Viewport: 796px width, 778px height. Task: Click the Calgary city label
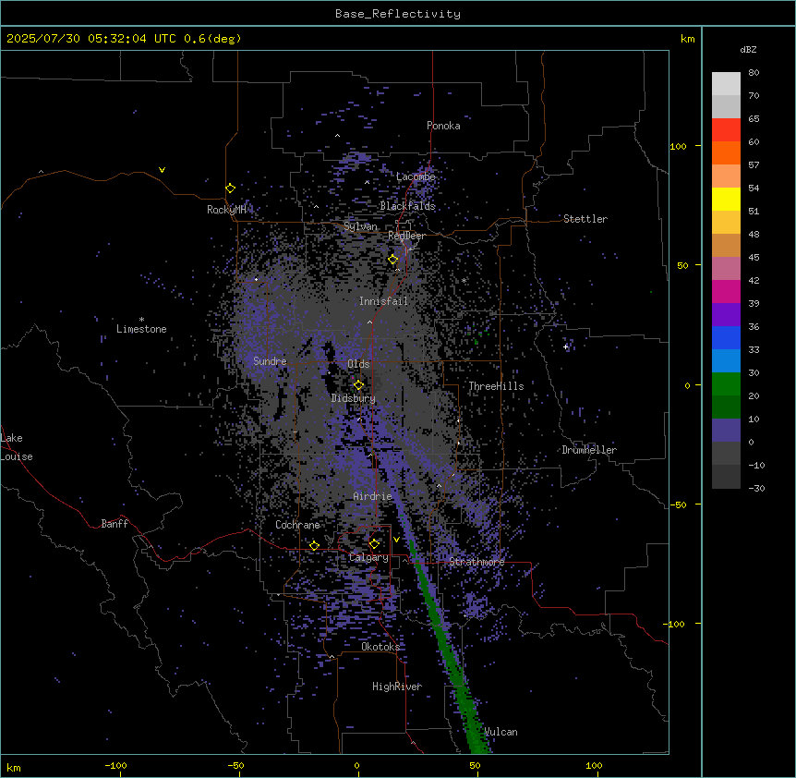(x=368, y=557)
